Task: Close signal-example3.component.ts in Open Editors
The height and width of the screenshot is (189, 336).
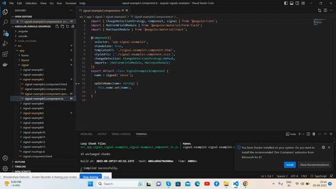Action: 17,22
